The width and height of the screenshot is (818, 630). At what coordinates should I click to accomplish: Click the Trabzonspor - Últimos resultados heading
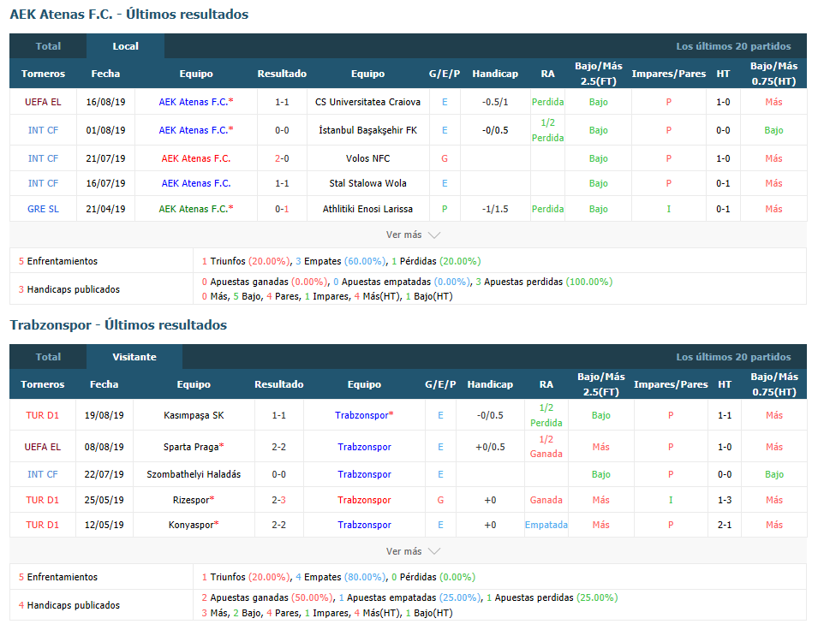(x=118, y=325)
